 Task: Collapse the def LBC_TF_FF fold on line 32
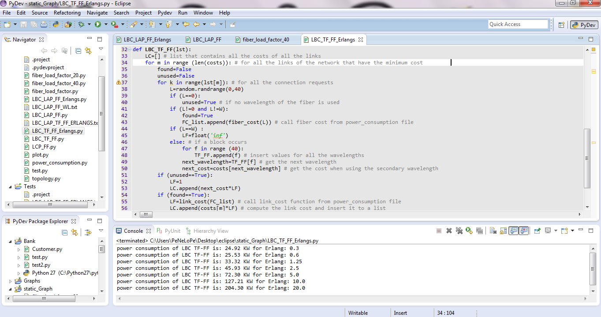click(129, 50)
